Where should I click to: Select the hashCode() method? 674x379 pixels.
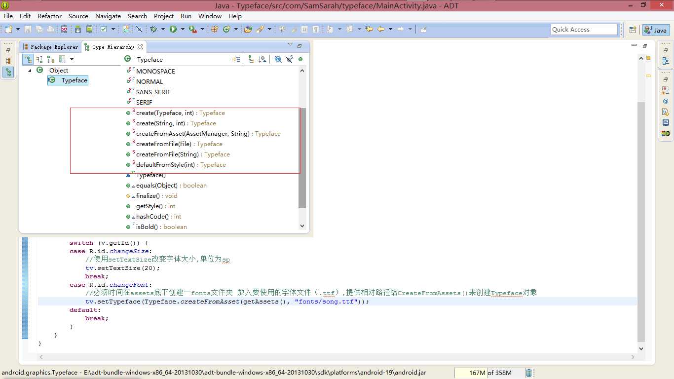coord(153,217)
